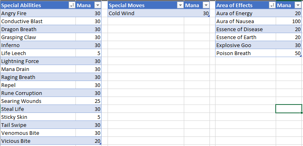Select the Poison Breath cell
Viewport: 303px width, 146px height.
coord(246,53)
